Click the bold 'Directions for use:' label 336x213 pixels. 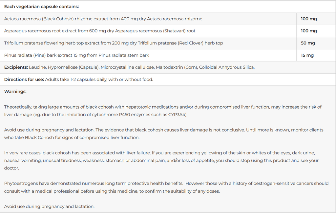pyautogui.click(x=24, y=80)
